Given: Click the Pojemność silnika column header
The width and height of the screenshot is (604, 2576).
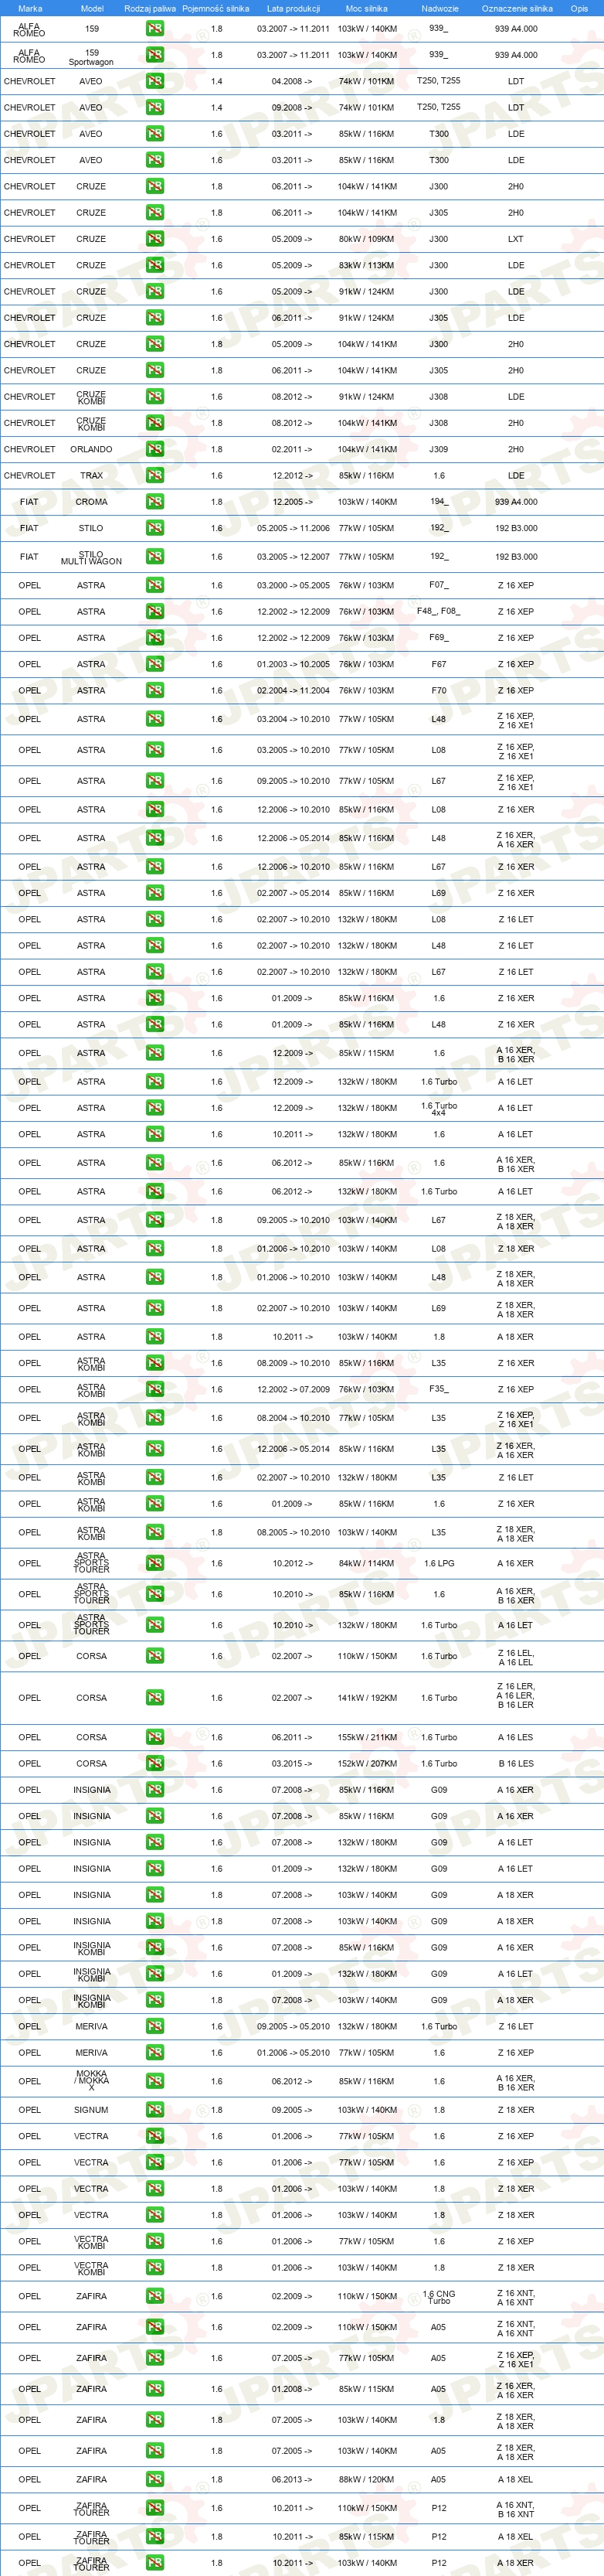Looking at the screenshot, I should [215, 8].
